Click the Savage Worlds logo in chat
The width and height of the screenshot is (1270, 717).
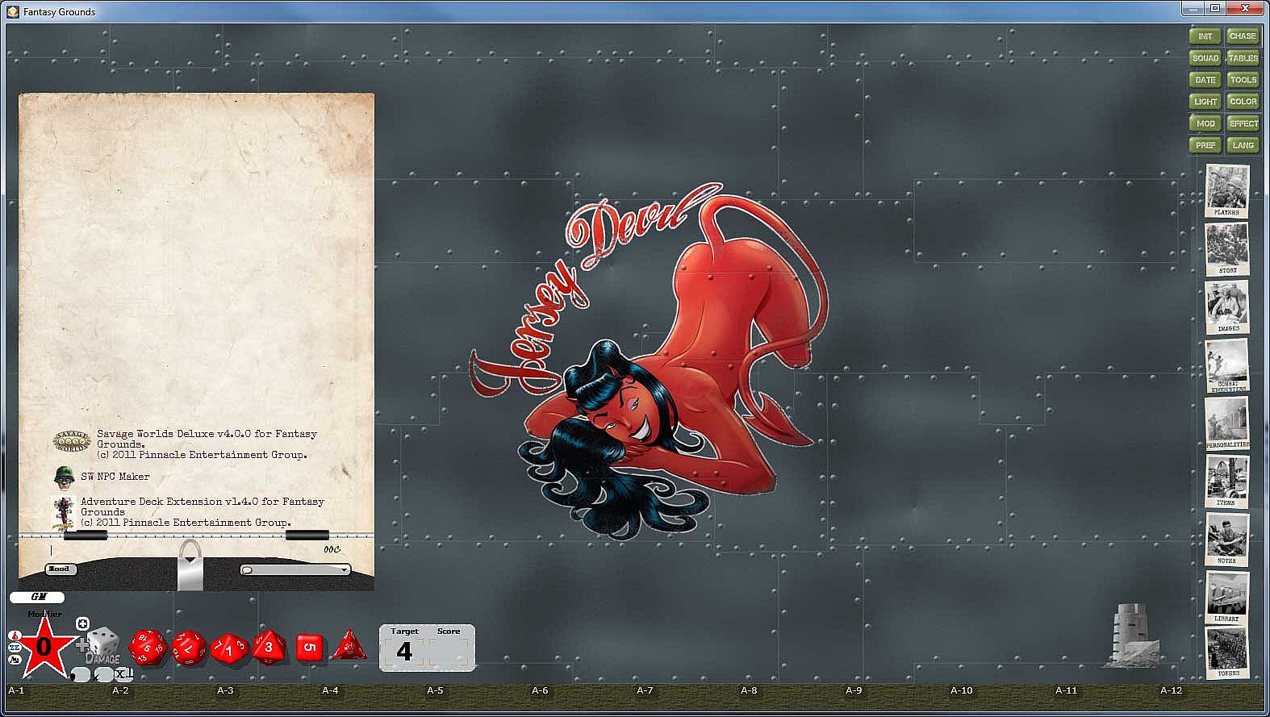click(72, 442)
